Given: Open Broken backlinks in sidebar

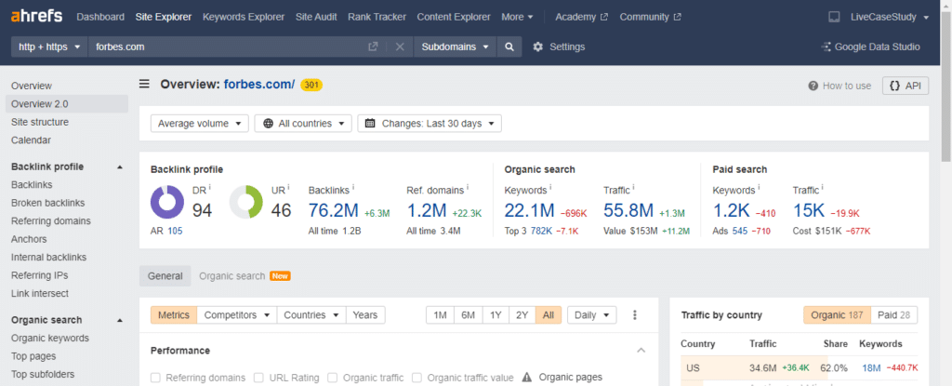Looking at the screenshot, I should coord(48,203).
